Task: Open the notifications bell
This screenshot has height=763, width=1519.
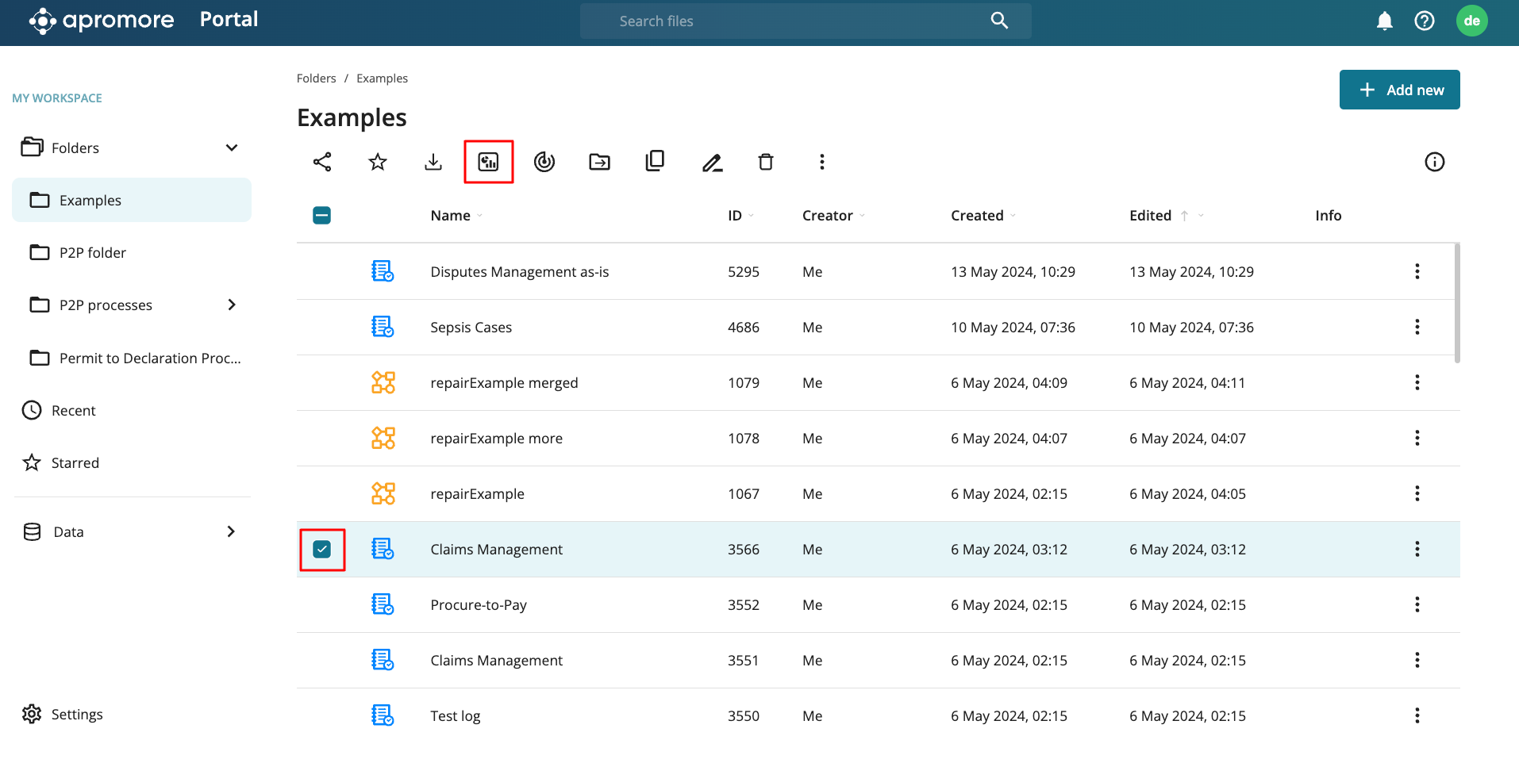Action: [1385, 21]
